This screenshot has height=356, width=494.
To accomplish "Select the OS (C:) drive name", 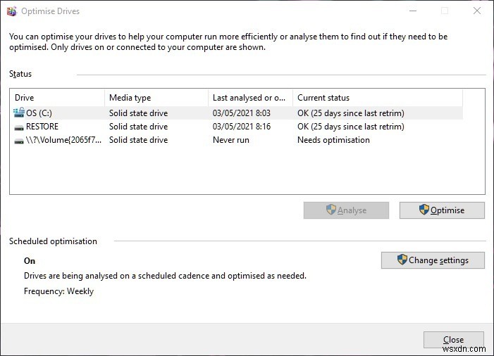I will [39, 113].
